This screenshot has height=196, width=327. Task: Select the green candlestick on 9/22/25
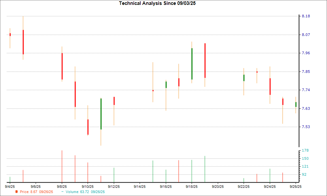click(x=244, y=78)
